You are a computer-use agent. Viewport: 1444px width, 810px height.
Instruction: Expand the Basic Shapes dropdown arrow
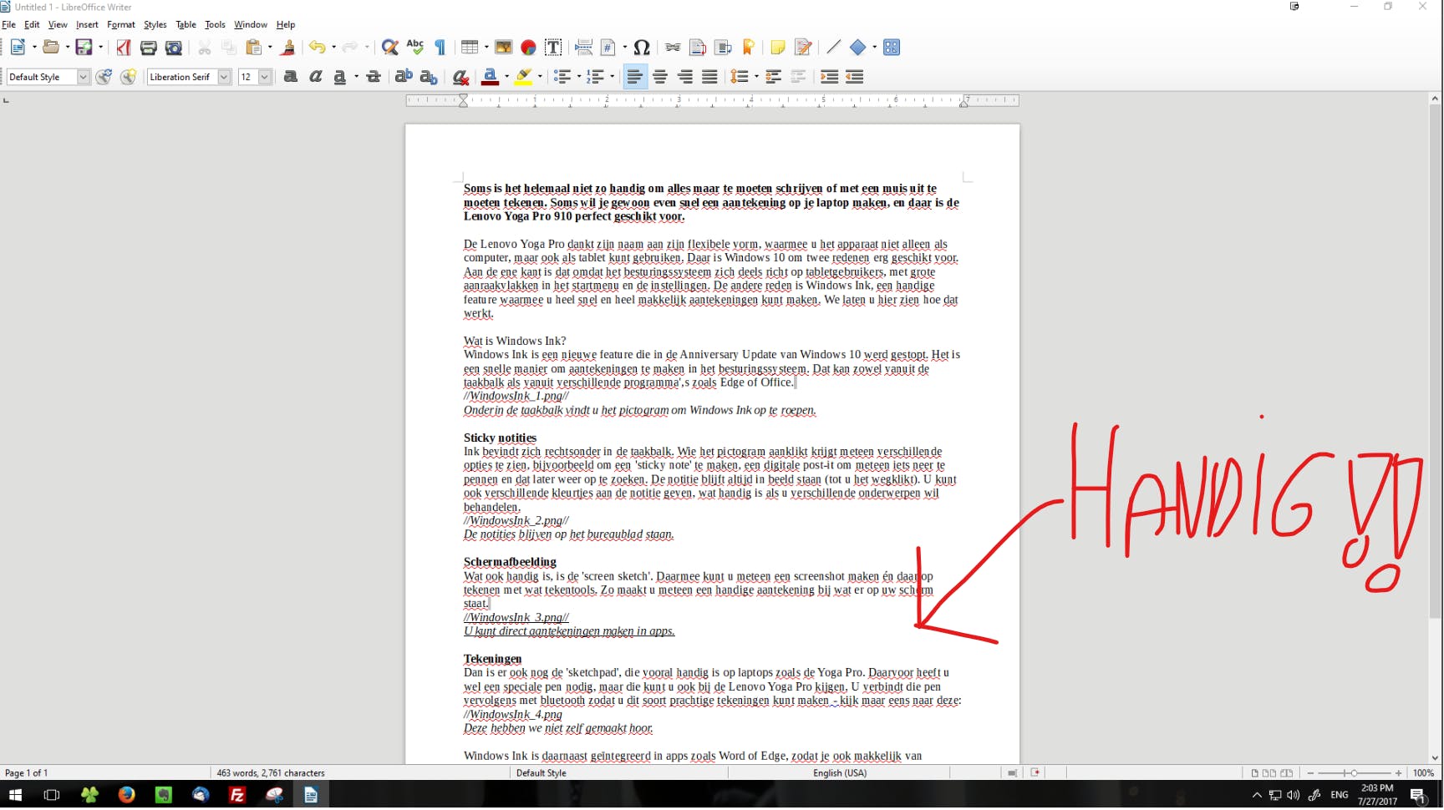click(x=874, y=48)
